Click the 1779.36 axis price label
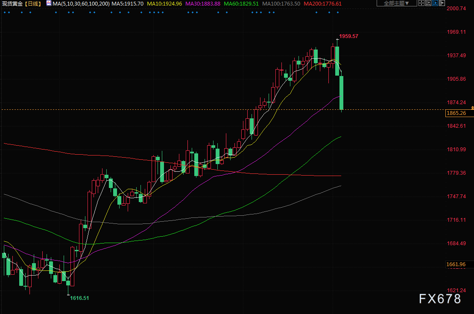The width and height of the screenshot is (474, 314). click(x=456, y=173)
